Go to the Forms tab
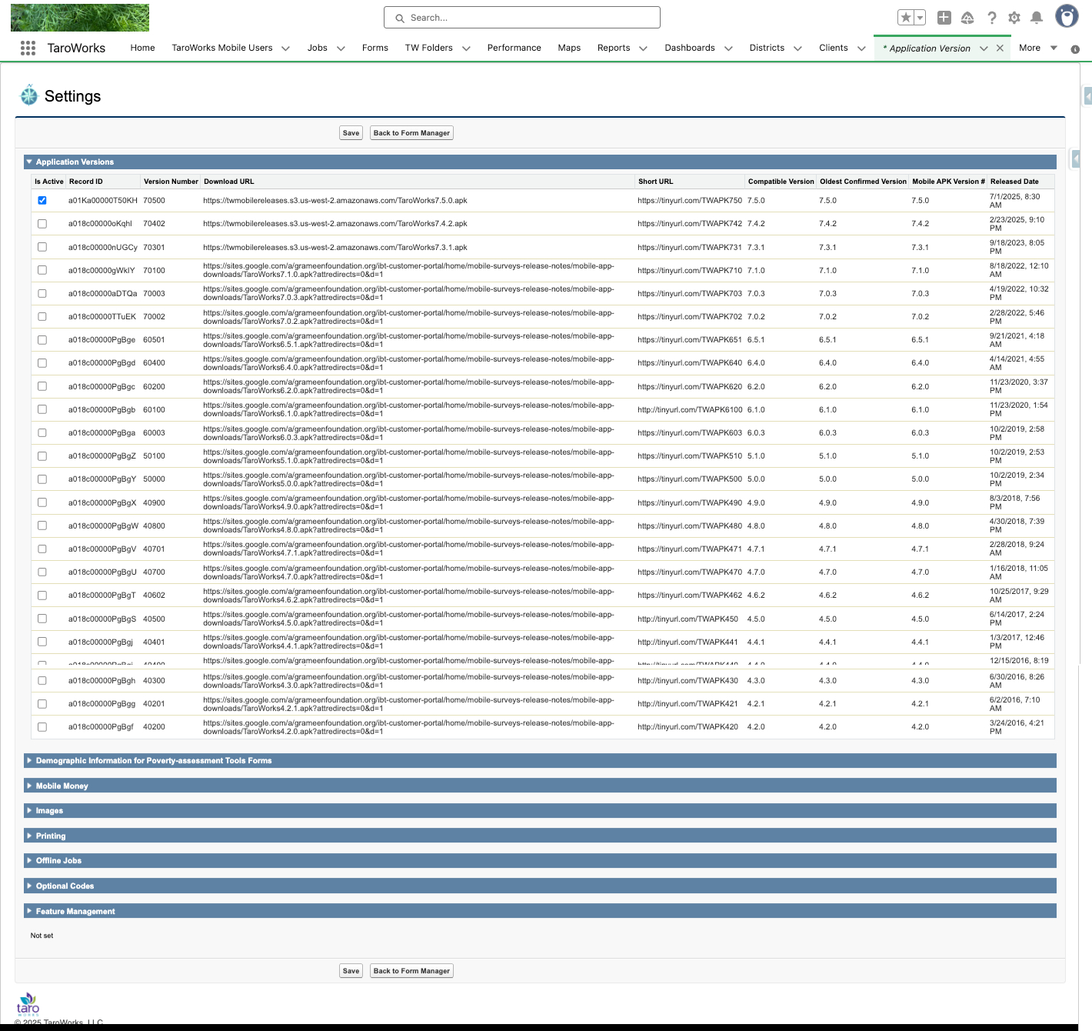The width and height of the screenshot is (1092, 1031). tap(375, 48)
